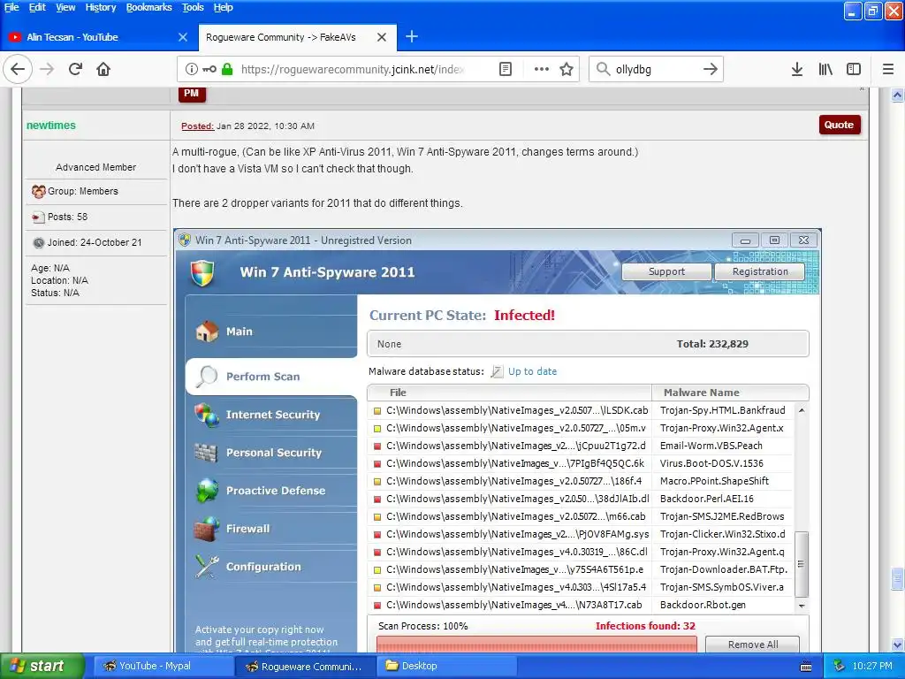Click the Backdoor.Rbot.gen entry
The width and height of the screenshot is (905, 679).
click(703, 605)
